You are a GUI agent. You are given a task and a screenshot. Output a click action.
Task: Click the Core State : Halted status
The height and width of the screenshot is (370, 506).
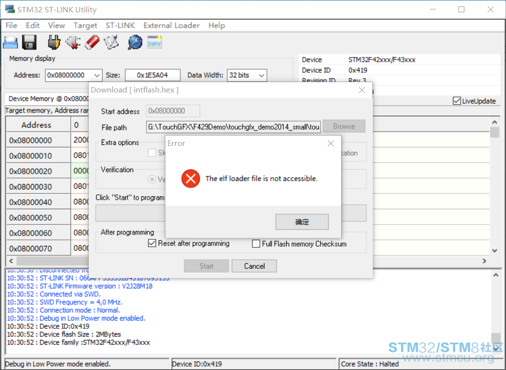click(x=370, y=364)
